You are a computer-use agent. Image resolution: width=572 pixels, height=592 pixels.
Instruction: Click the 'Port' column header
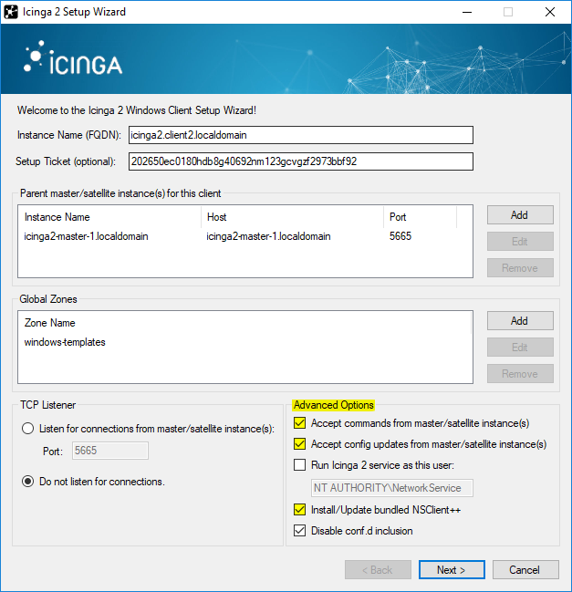click(420, 217)
